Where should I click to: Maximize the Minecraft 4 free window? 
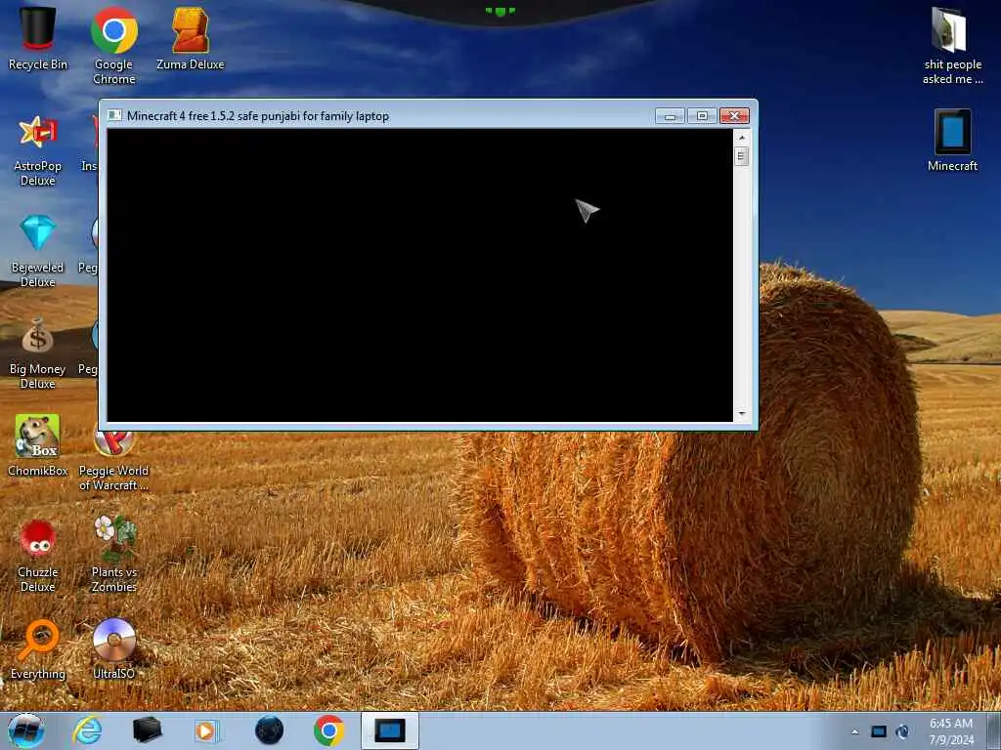pos(702,116)
